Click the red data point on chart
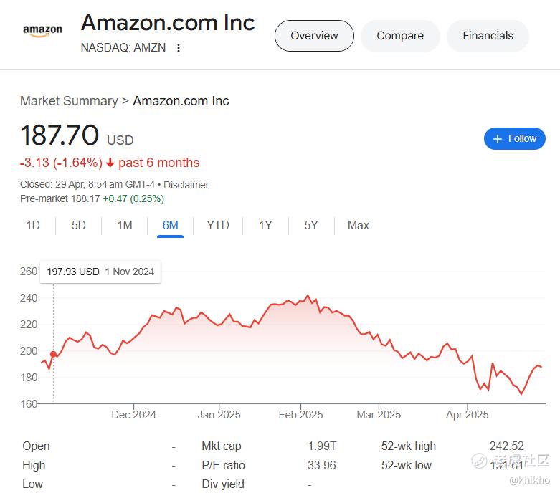560x493 pixels. (53, 354)
